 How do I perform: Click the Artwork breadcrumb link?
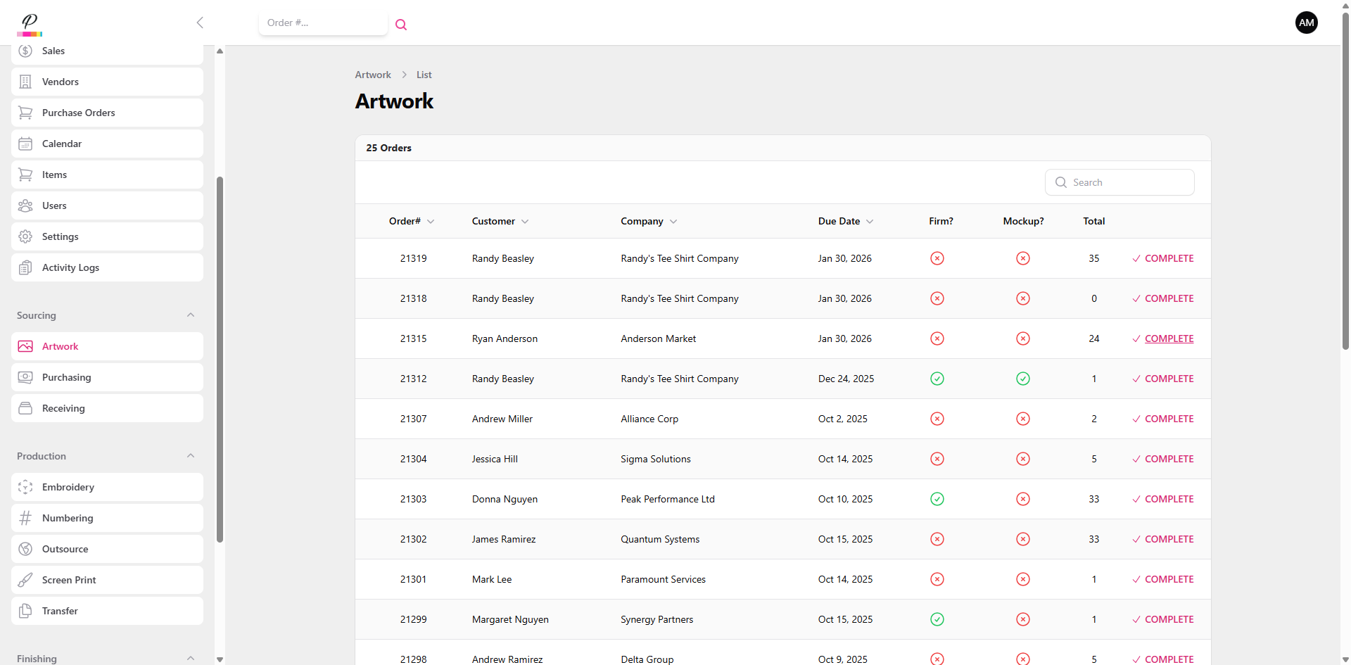373,75
